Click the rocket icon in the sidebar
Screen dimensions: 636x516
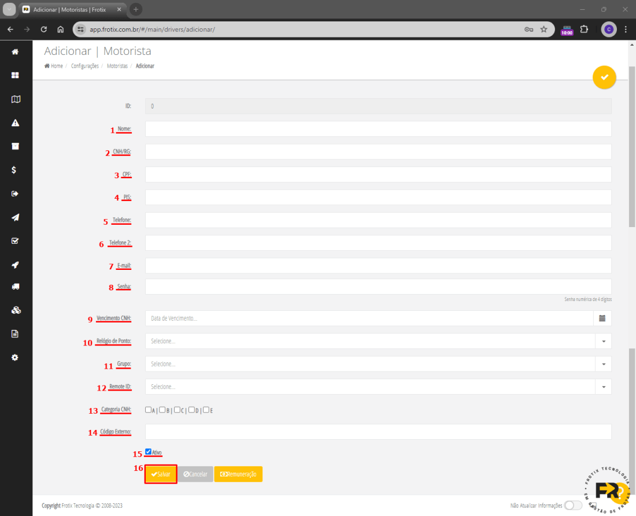tap(16, 265)
